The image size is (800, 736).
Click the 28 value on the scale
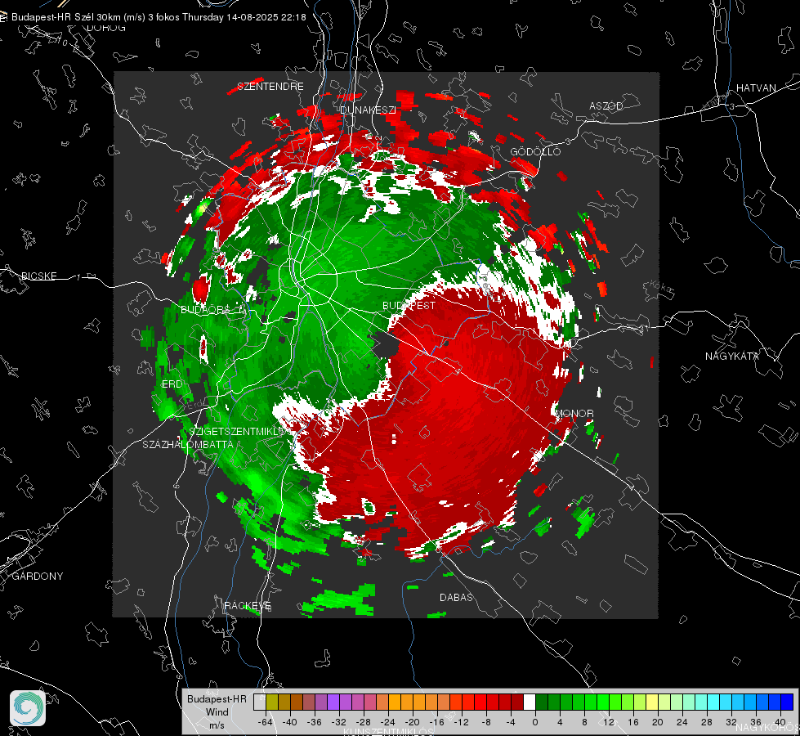click(707, 722)
